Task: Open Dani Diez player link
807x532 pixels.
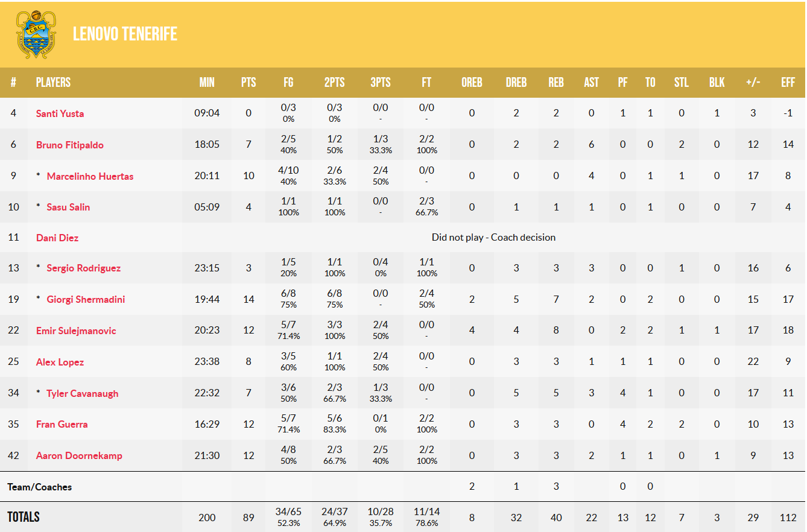Action: pyautogui.click(x=57, y=238)
